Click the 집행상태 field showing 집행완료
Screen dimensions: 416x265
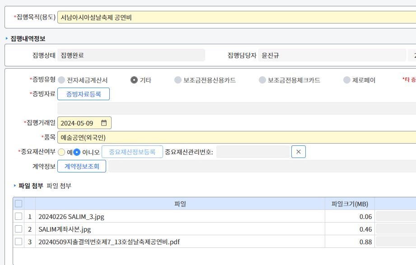click(x=131, y=55)
